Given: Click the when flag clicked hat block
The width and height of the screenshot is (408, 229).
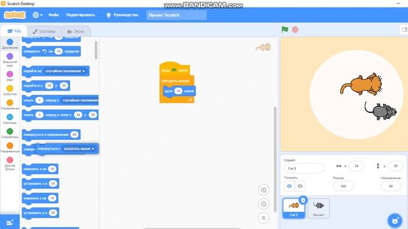Looking at the screenshot, I should pos(174,69).
